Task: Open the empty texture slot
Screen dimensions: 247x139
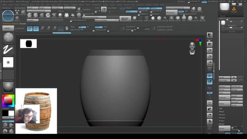Action: [x=8, y=75]
